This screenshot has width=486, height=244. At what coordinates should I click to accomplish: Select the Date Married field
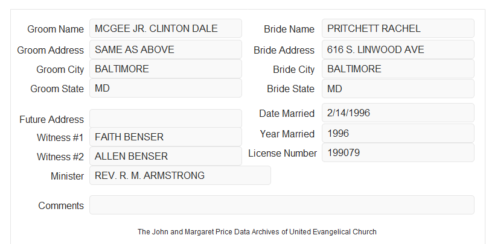click(x=398, y=113)
